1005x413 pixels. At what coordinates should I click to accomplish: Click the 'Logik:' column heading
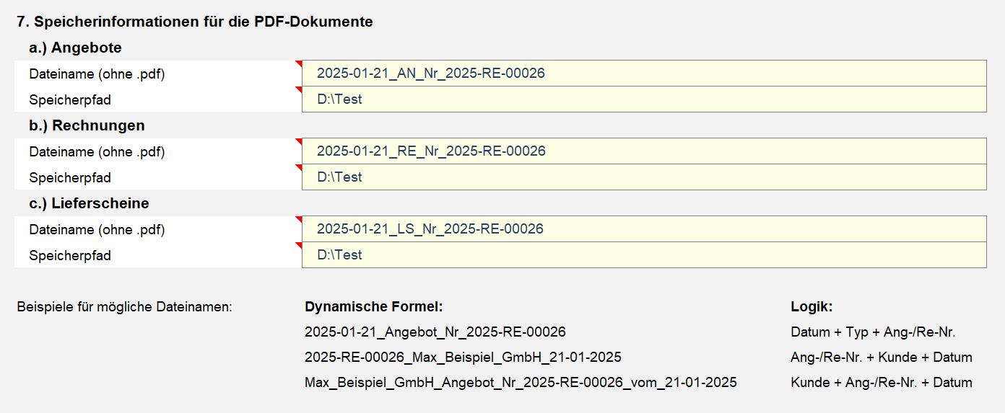pos(812,307)
